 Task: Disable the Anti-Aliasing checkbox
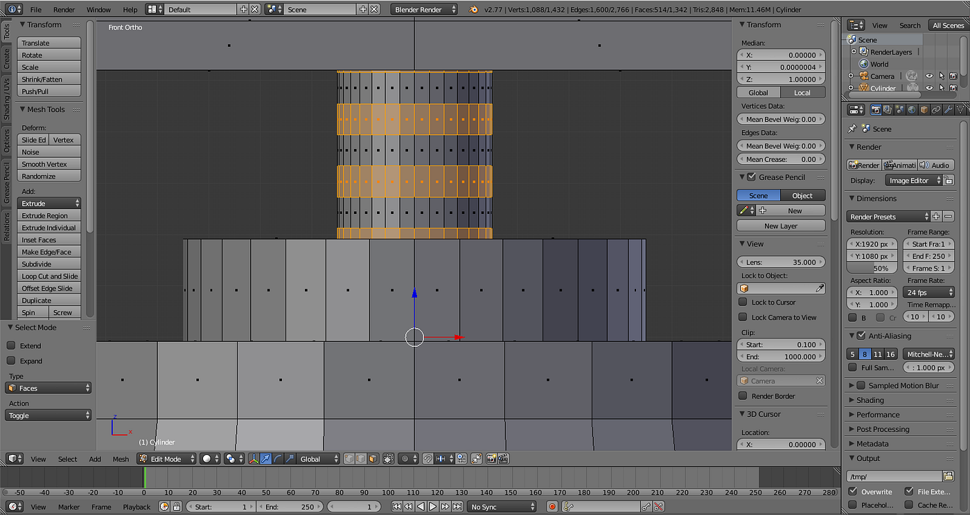[x=861, y=336]
